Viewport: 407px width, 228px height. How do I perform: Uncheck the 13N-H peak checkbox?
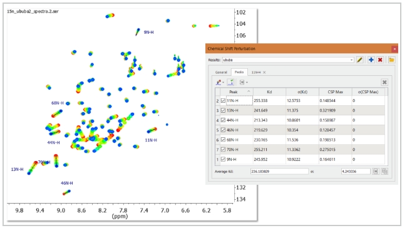223,110
